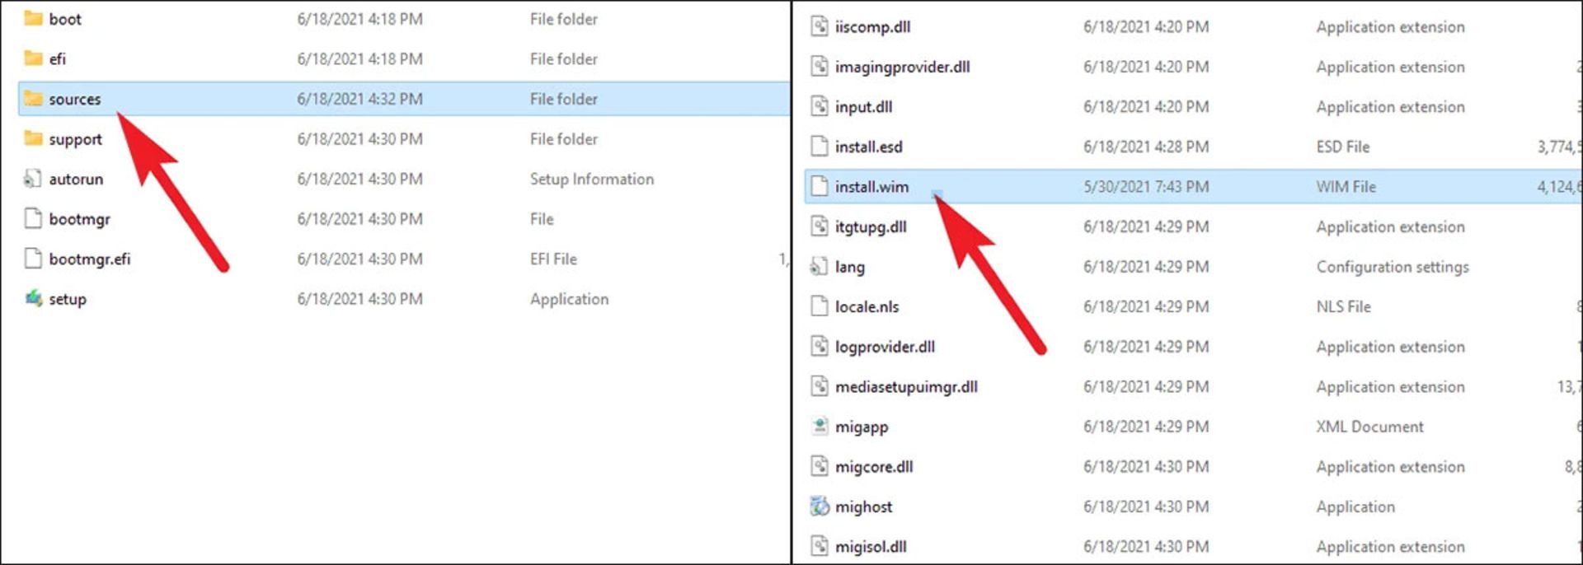
Task: Click the support folder icon
Action: [33, 138]
